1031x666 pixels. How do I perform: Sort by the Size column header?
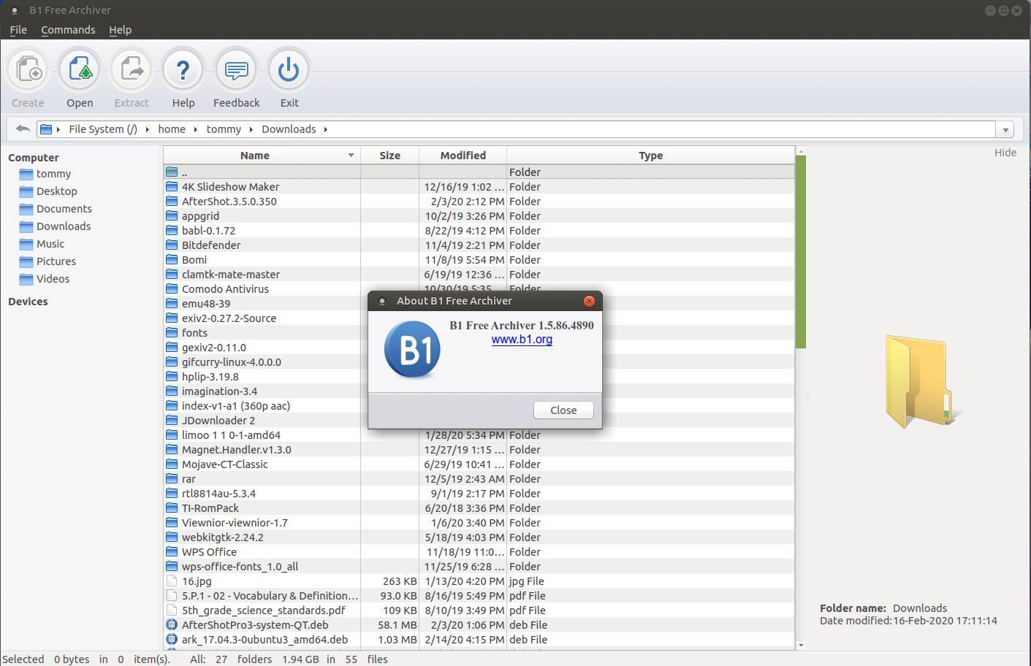pos(390,156)
